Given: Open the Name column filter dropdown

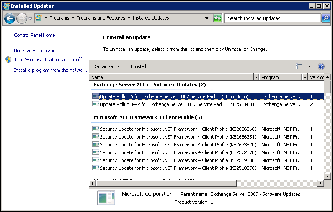Looking at the screenshot, I should pos(256,77).
